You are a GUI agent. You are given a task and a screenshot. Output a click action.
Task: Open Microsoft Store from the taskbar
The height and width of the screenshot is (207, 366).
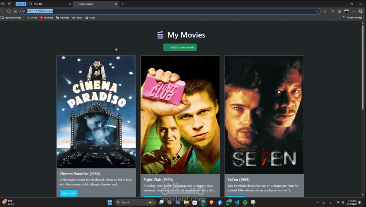(195, 202)
